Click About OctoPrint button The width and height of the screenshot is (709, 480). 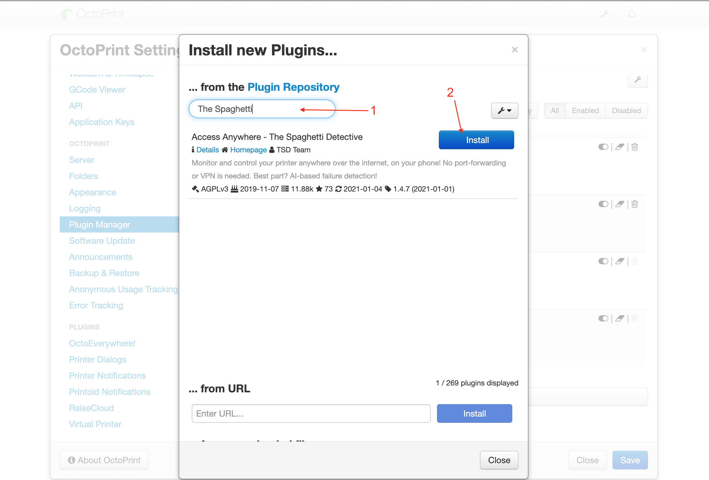tap(104, 460)
